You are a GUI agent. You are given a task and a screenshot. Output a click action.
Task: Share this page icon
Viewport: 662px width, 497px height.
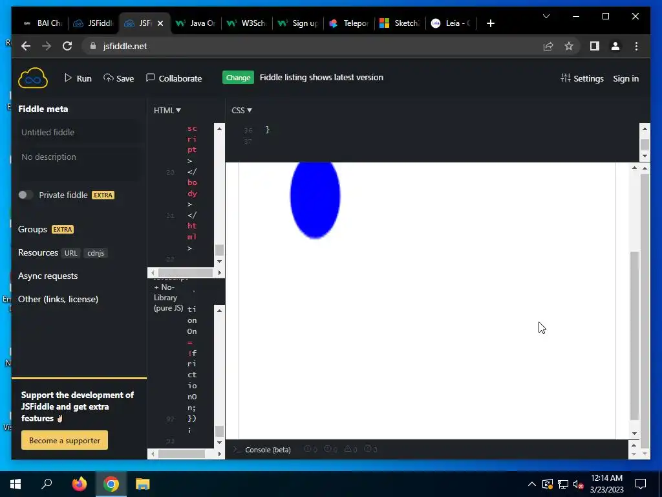click(x=548, y=46)
